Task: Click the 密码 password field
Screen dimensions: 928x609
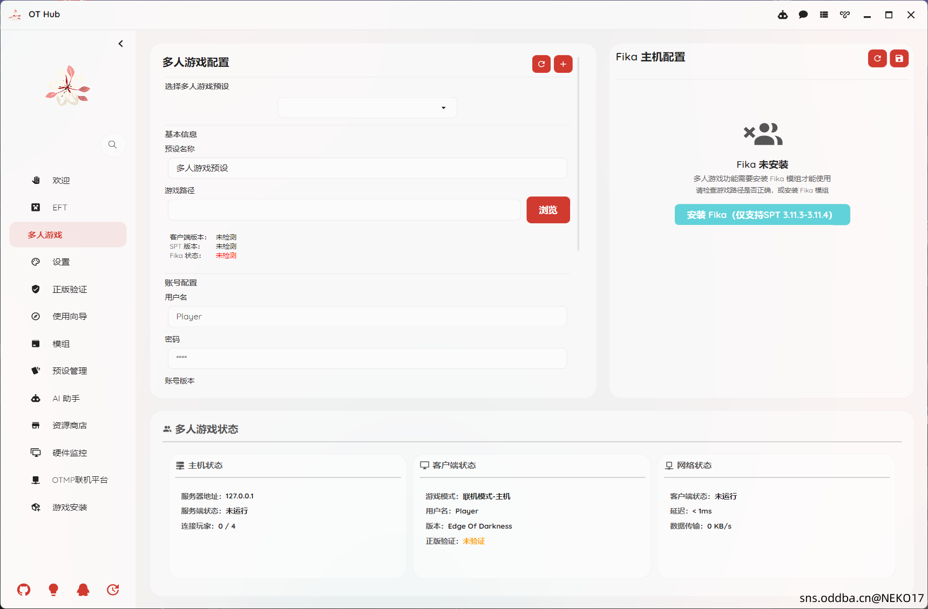Action: tap(367, 358)
